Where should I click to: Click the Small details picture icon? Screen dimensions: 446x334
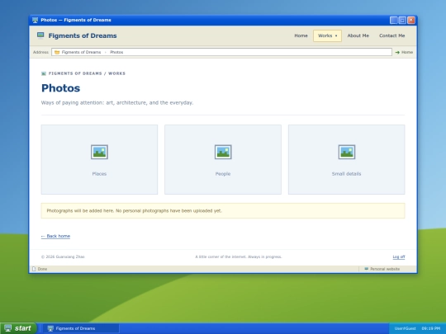347,152
